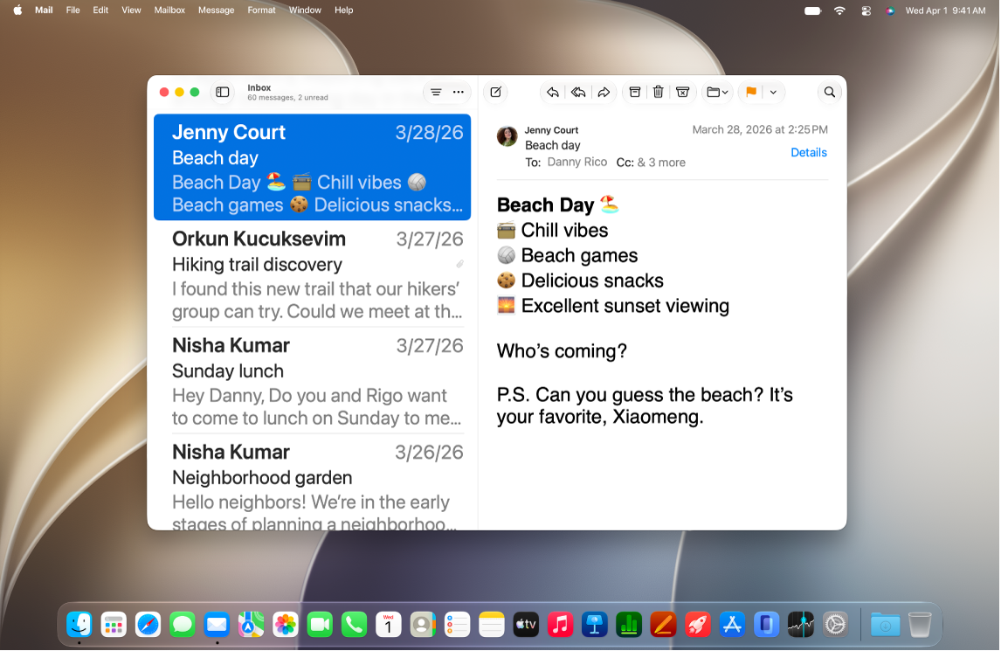
Task: Open Maps from the Dock
Action: (251, 624)
